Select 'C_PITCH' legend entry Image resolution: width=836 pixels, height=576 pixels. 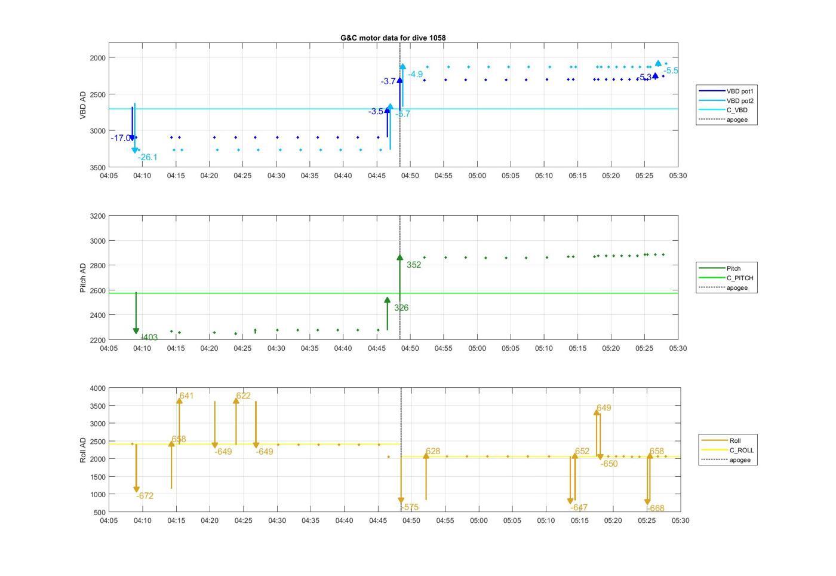(726, 278)
